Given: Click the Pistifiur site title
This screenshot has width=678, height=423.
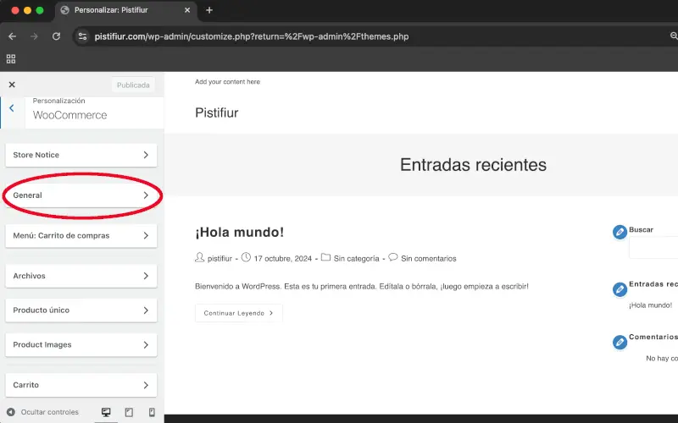Looking at the screenshot, I should [x=217, y=113].
